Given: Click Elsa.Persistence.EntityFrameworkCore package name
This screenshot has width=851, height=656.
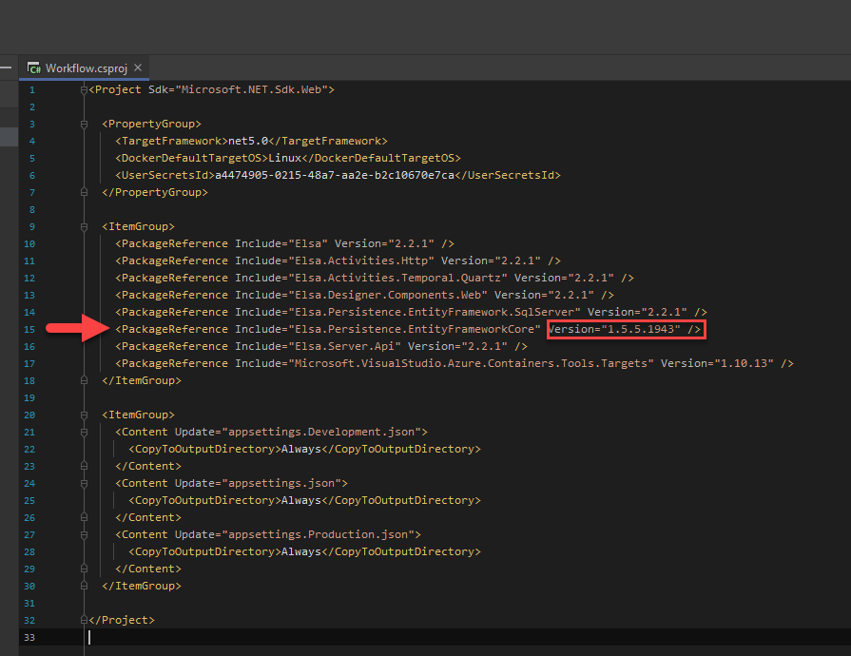Looking at the screenshot, I should 415,329.
